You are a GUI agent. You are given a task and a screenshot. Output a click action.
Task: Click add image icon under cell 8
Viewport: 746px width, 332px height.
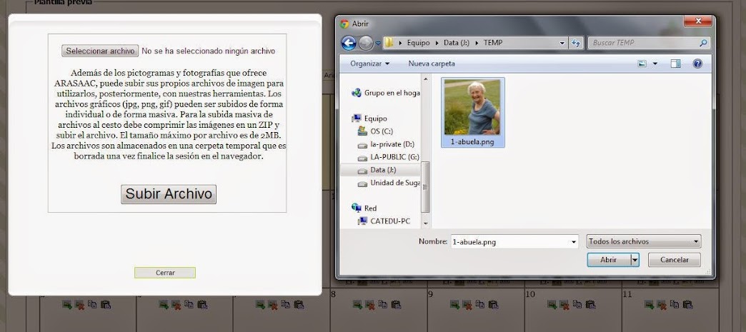[358, 304]
